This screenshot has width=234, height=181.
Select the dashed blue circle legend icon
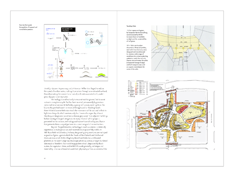coord(86,32)
